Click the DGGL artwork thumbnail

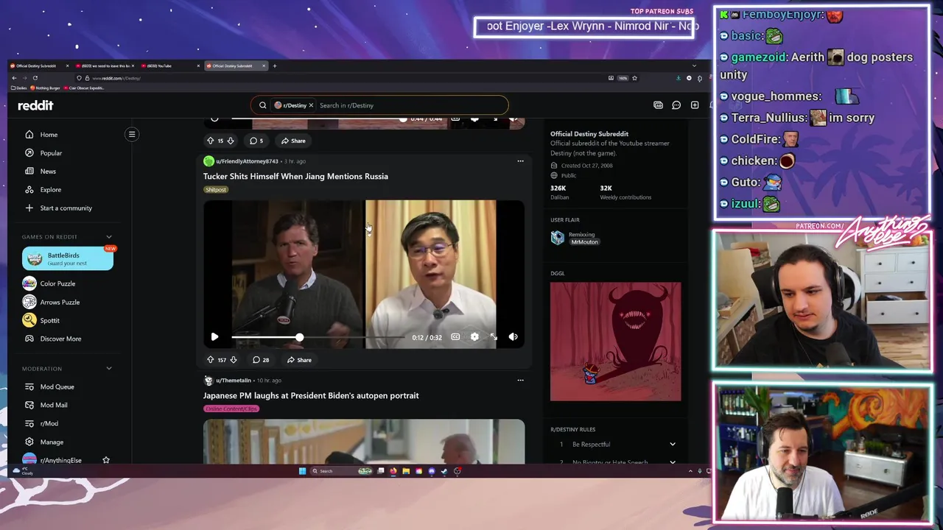coord(616,342)
